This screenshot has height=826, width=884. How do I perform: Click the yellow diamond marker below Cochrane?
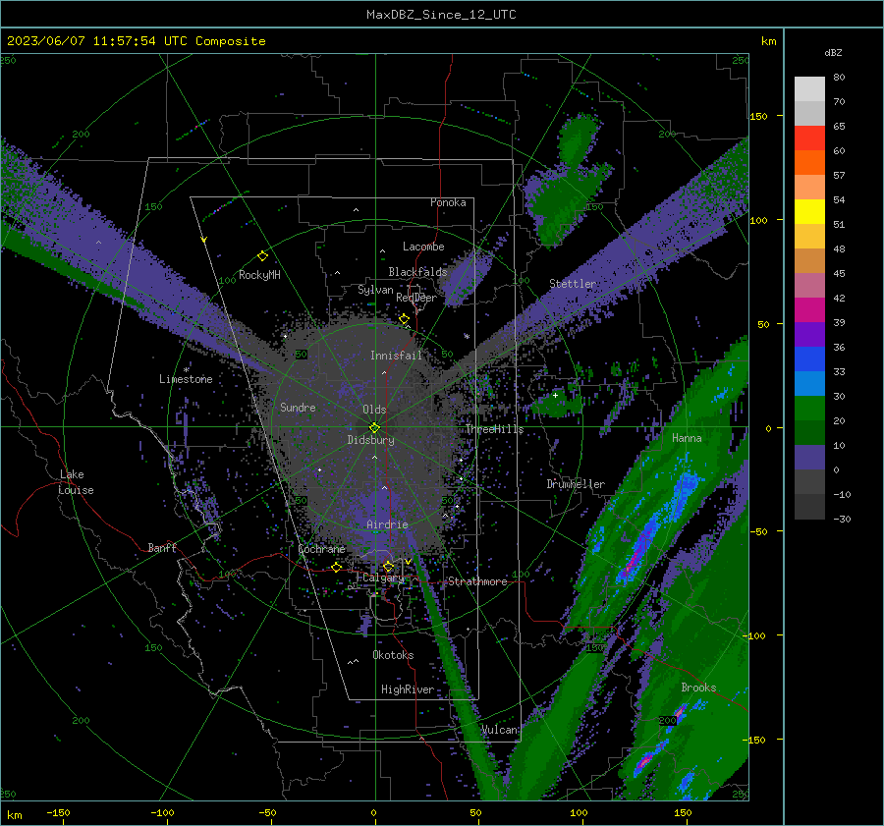coord(337,567)
